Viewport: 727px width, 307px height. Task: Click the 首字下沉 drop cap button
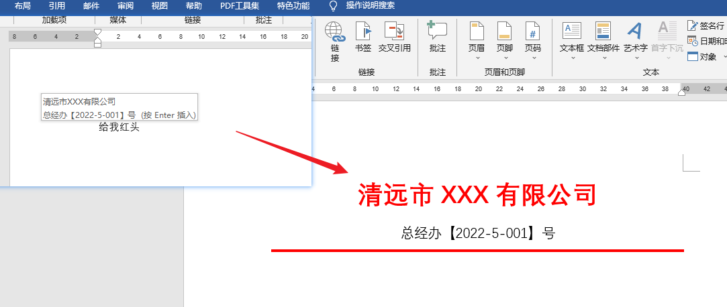coord(667,41)
